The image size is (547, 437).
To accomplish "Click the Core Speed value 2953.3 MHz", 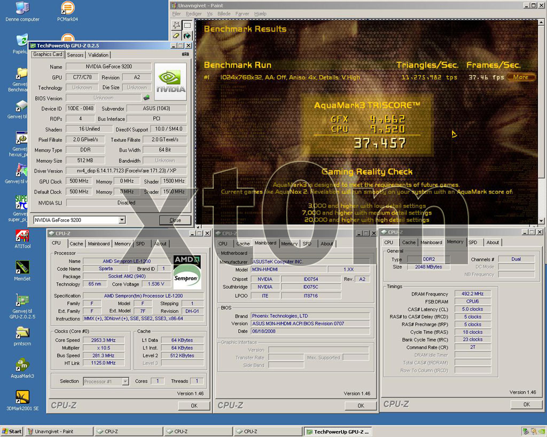I will point(104,340).
